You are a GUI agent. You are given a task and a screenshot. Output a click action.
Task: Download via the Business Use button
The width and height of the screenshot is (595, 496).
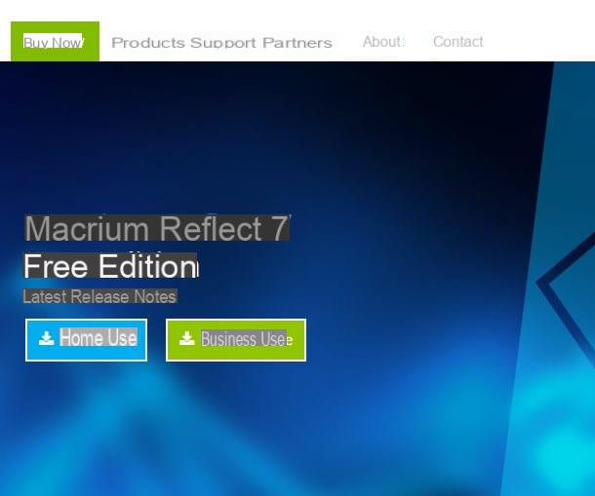point(236,340)
